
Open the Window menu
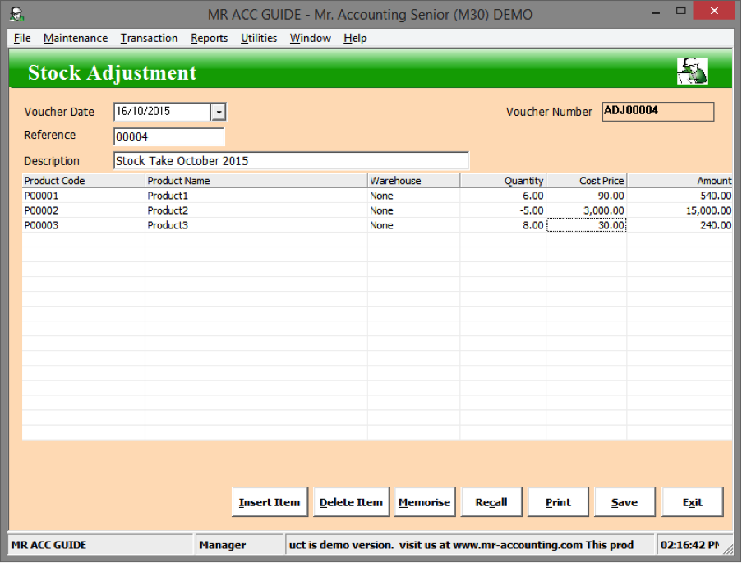[x=311, y=38]
